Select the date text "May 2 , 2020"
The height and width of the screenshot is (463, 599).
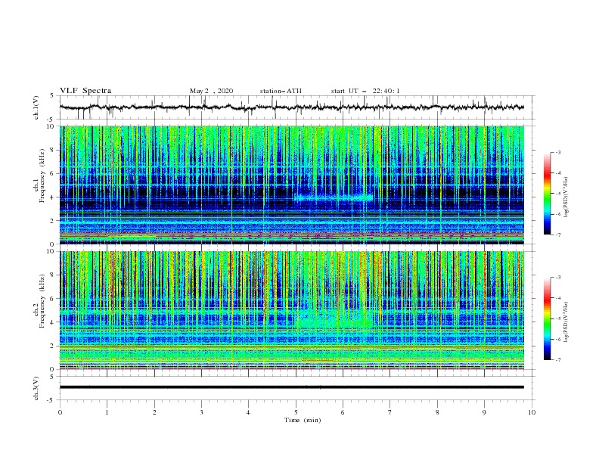pyautogui.click(x=211, y=91)
